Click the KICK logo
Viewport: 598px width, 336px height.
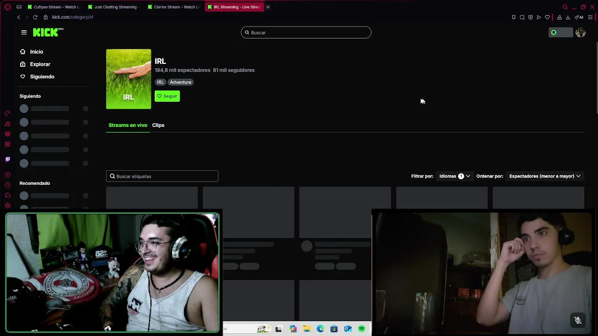click(x=48, y=32)
